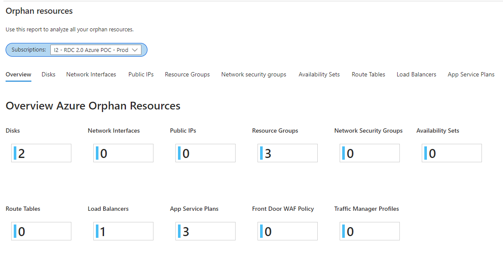This screenshot has height=261, width=503.
Task: Click the 'Use this report to analyze' description
Action: click(70, 30)
